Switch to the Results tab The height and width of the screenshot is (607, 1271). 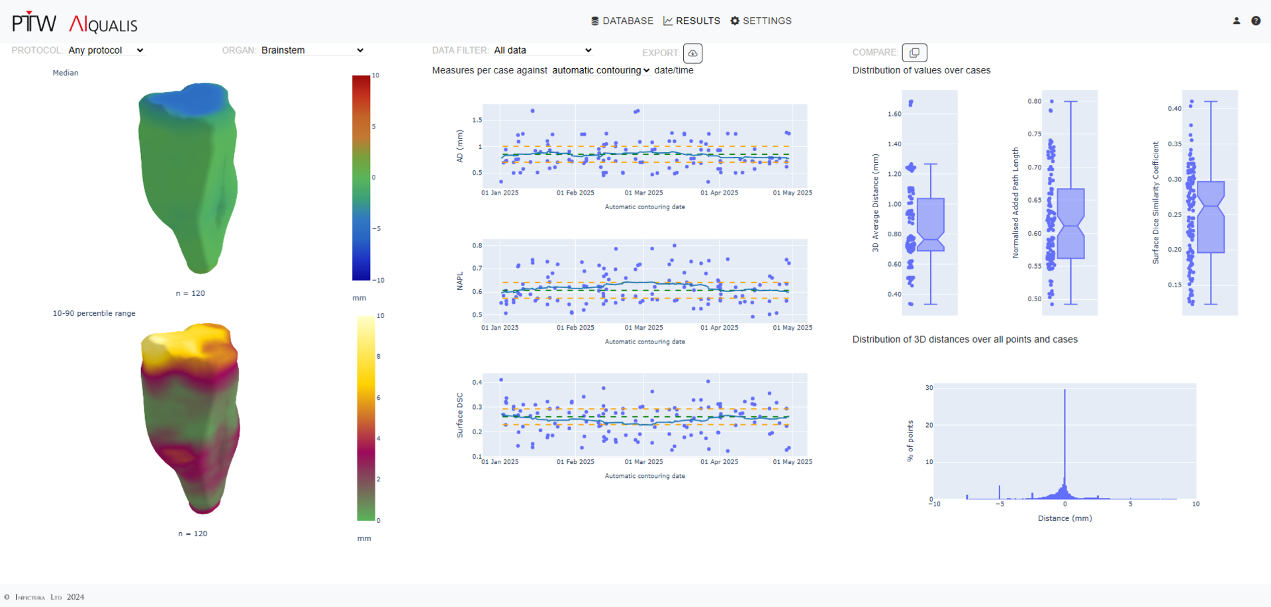click(x=692, y=21)
